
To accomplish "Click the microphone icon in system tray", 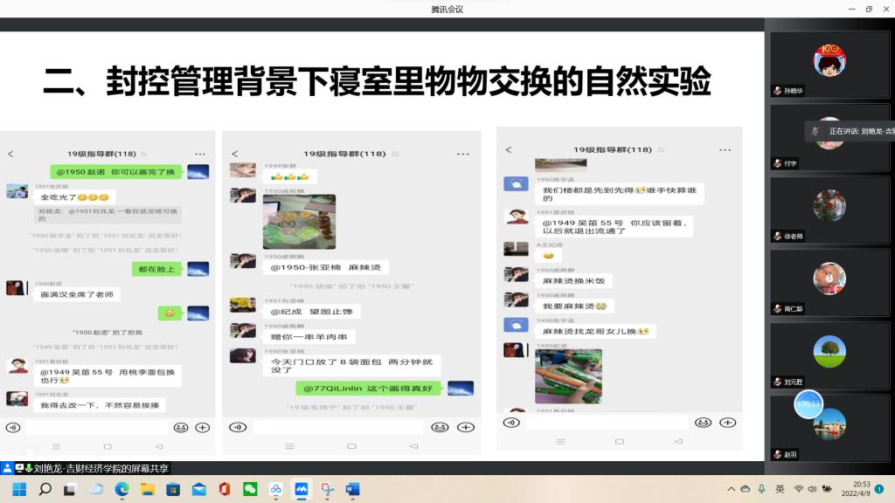I will (x=761, y=489).
